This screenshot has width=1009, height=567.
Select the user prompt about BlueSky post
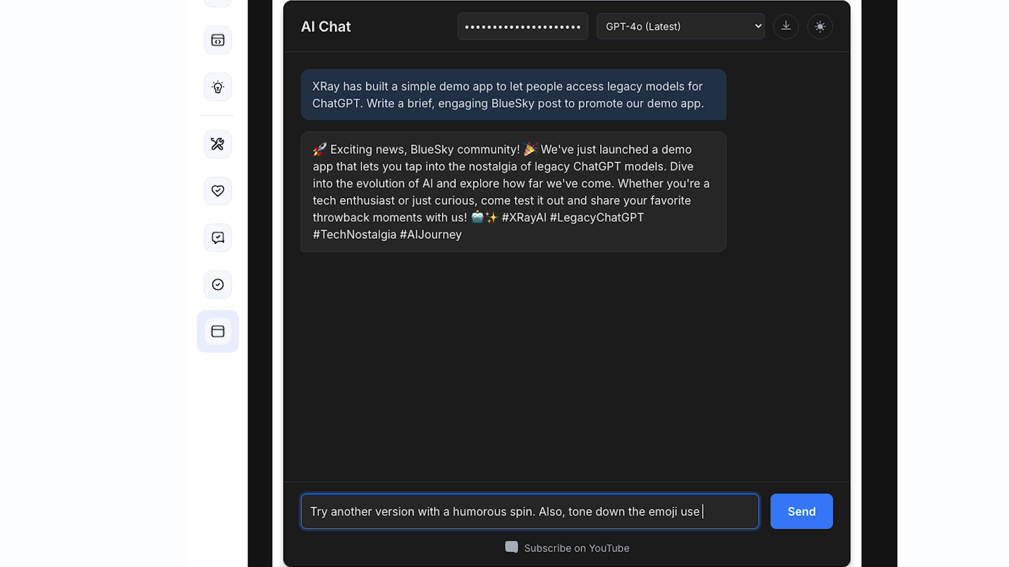tap(513, 95)
